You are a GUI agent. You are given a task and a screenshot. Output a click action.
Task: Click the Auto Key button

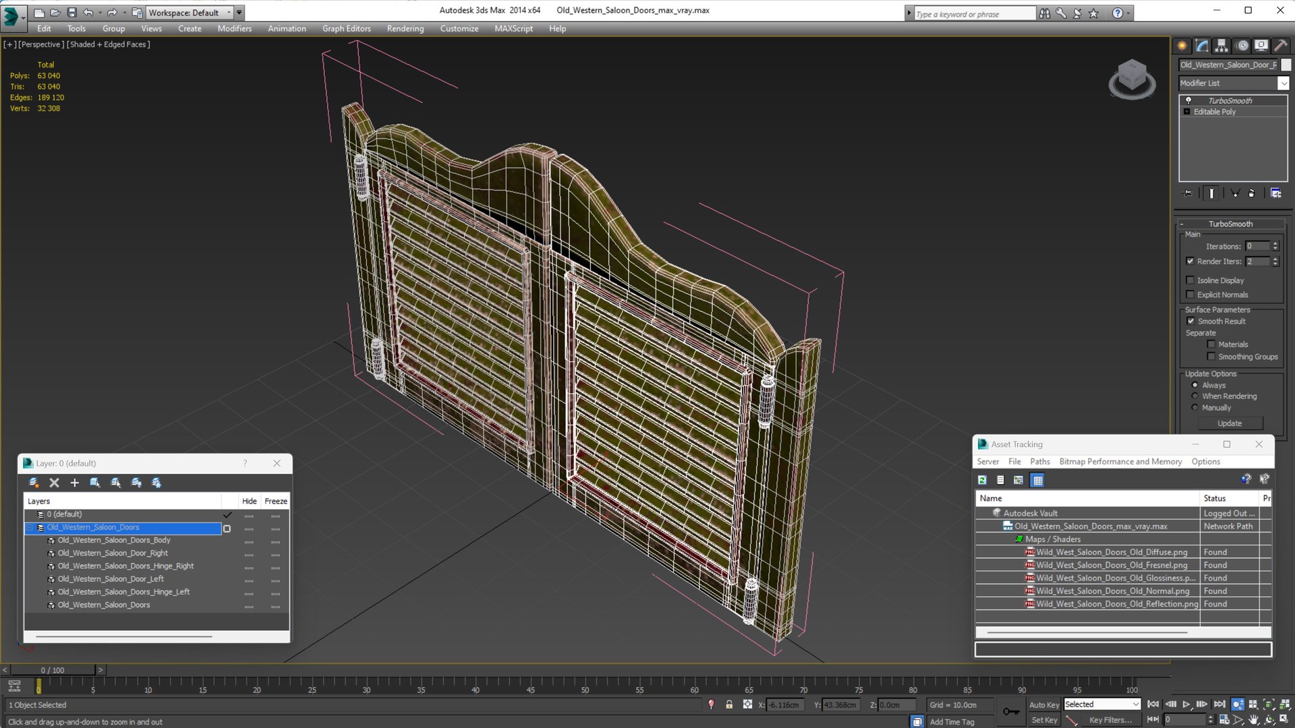pos(1043,704)
